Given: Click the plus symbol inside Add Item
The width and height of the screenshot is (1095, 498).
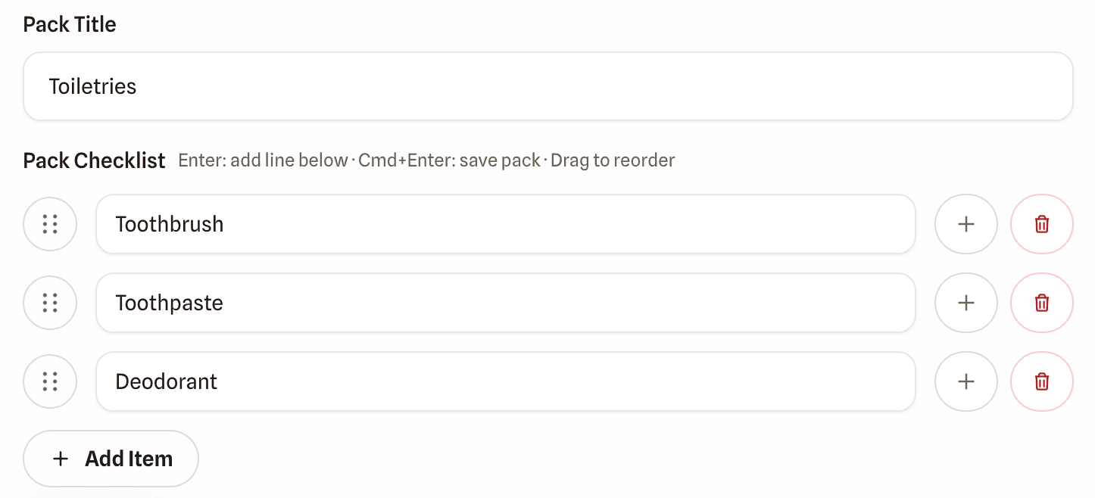Looking at the screenshot, I should [x=61, y=458].
